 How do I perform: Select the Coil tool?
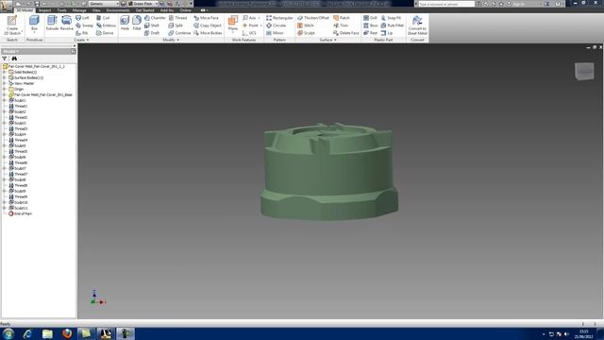click(x=103, y=18)
